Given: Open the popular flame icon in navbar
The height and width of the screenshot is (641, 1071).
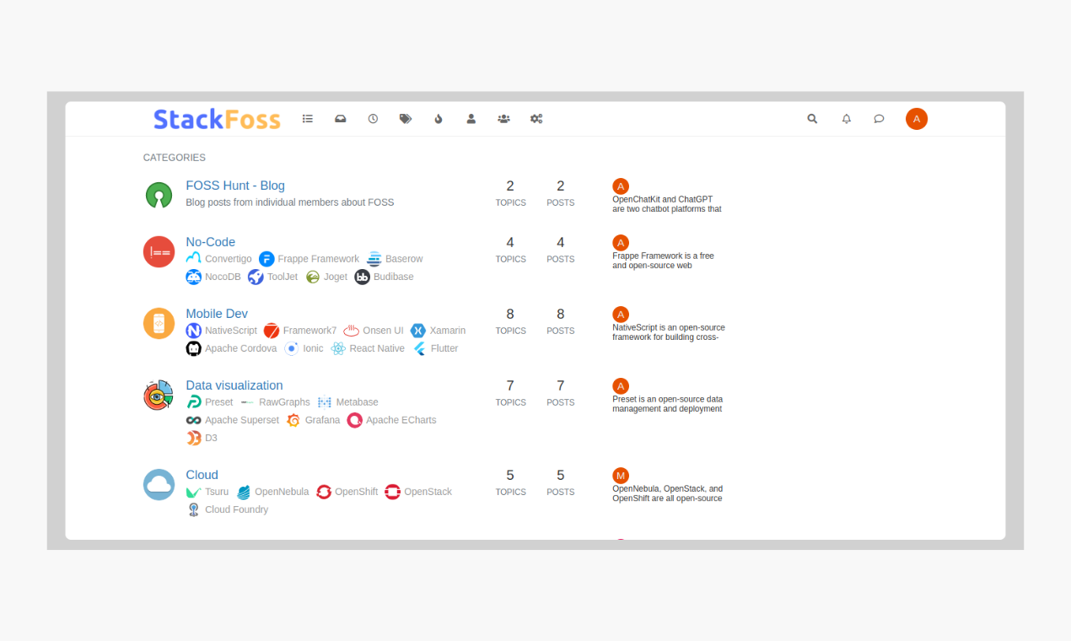Looking at the screenshot, I should point(439,119).
